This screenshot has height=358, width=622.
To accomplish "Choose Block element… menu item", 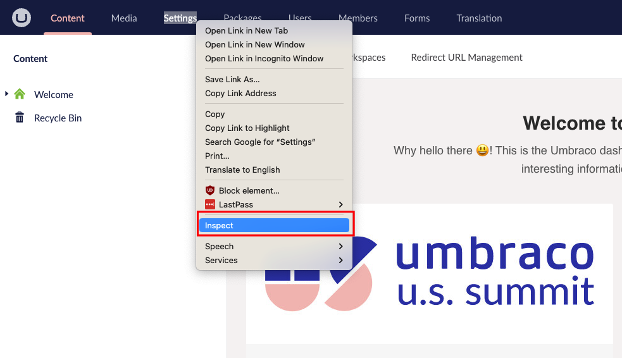I will point(274,190).
